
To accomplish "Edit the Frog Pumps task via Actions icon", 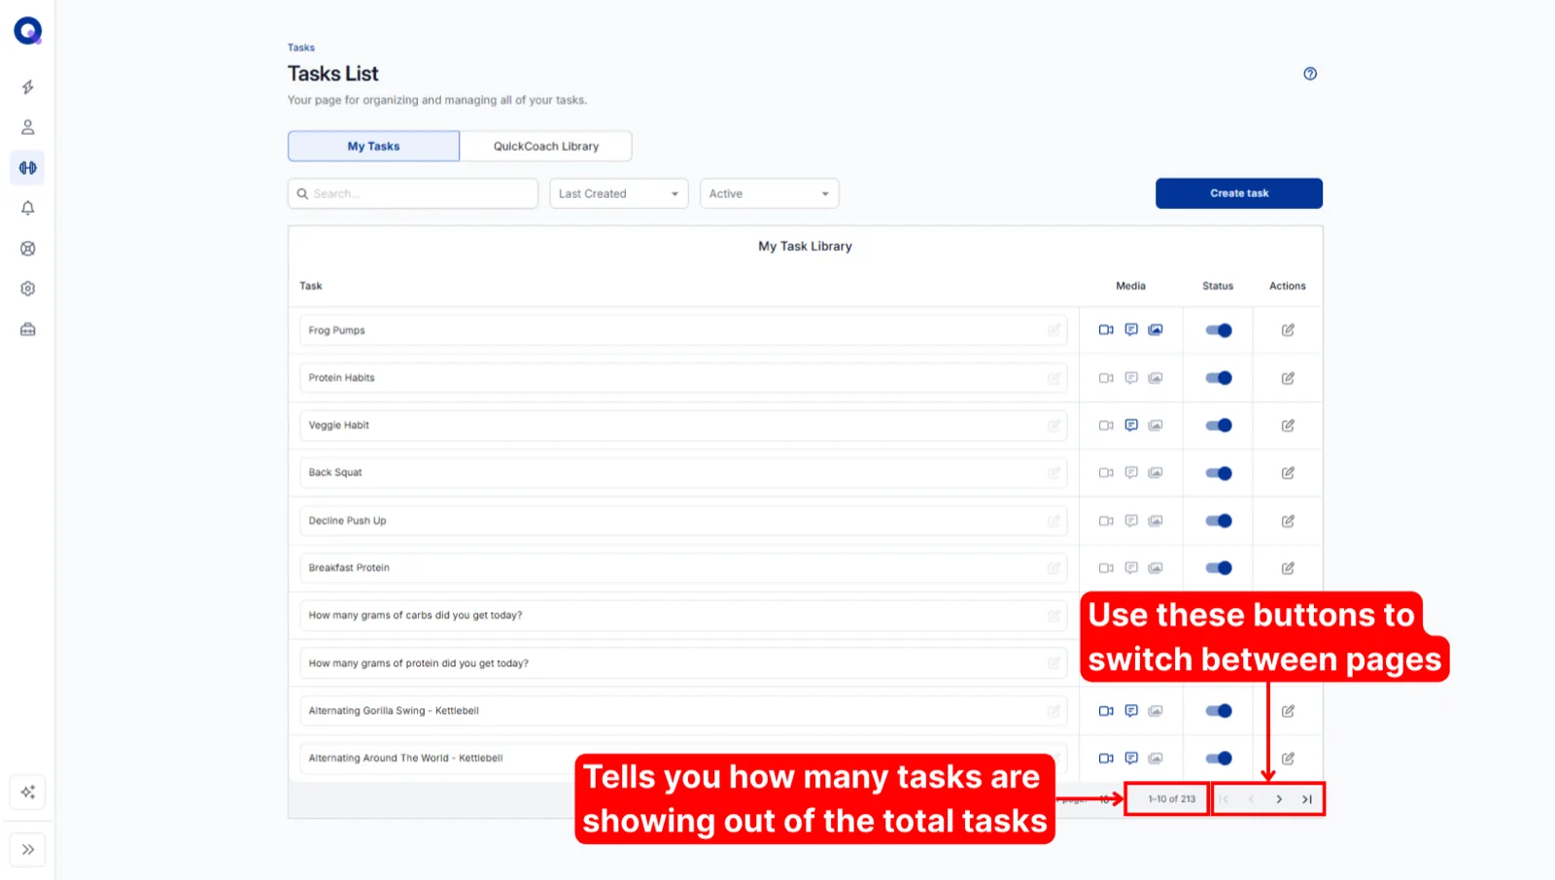I will (x=1288, y=330).
